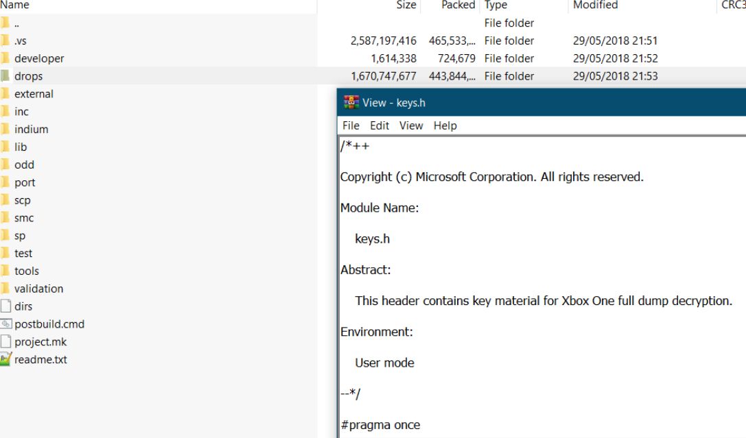Click the scp folder icon
The image size is (746, 438).
pos(5,200)
